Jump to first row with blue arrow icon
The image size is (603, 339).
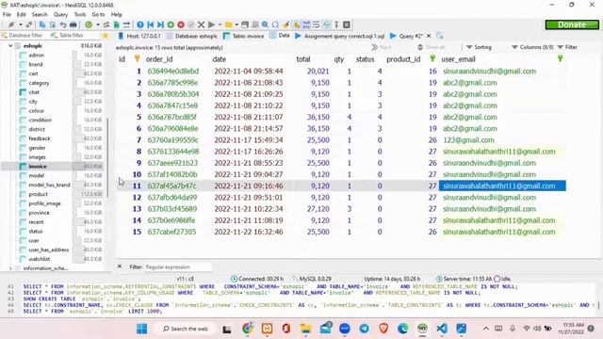[151, 24]
